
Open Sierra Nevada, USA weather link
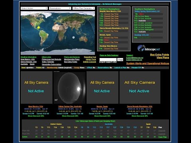coord(29,62)
